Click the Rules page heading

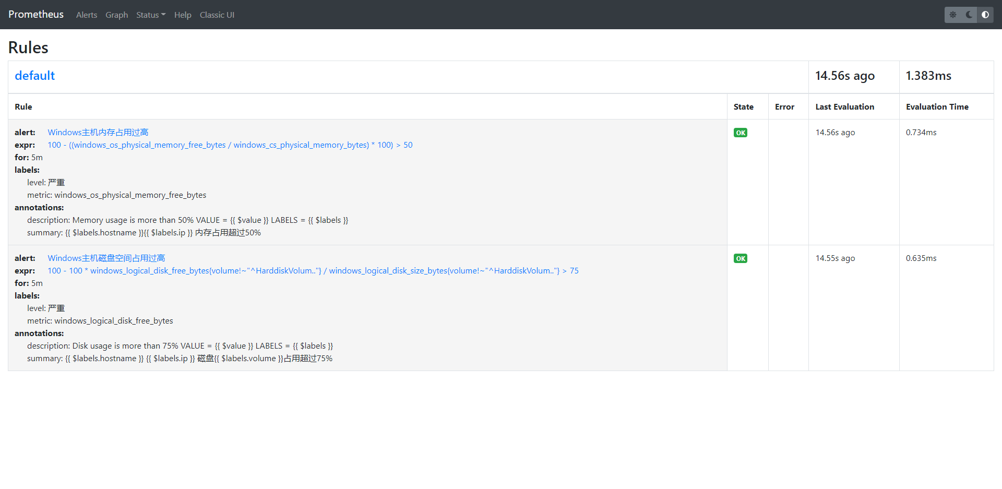click(x=28, y=47)
